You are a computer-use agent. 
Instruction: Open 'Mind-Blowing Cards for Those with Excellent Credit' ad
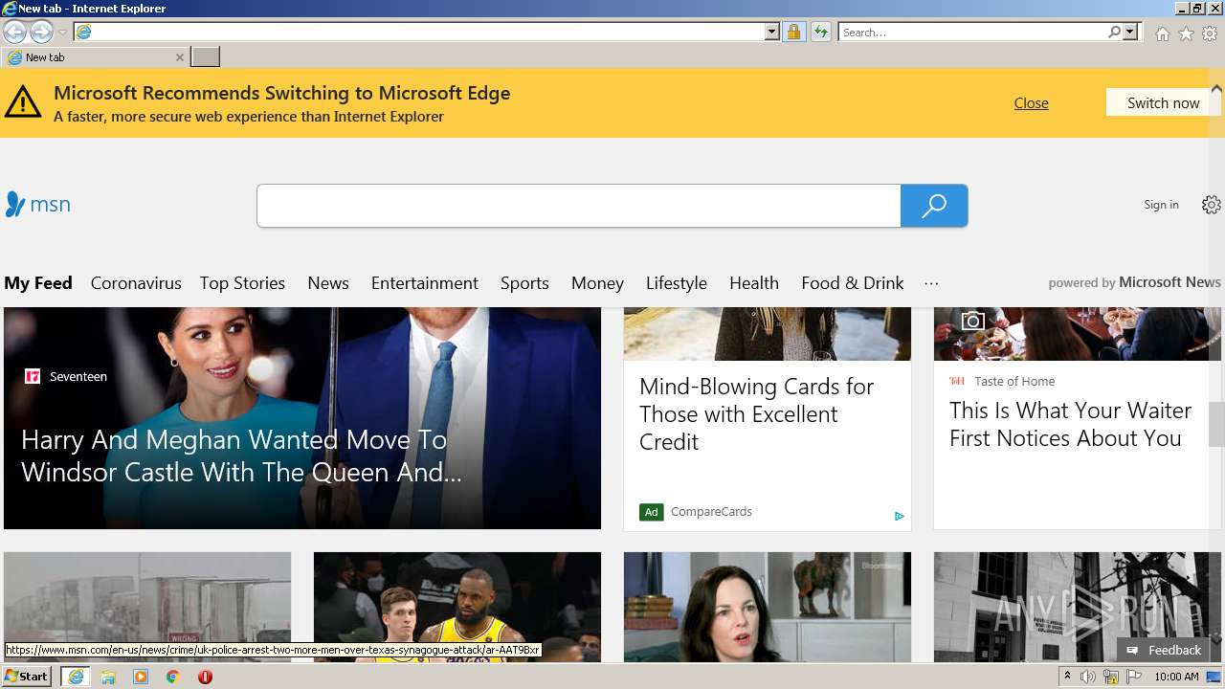coord(756,414)
